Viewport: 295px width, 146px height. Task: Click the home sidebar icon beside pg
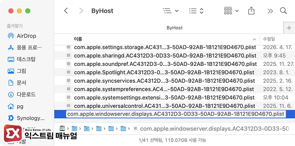click(x=11, y=106)
